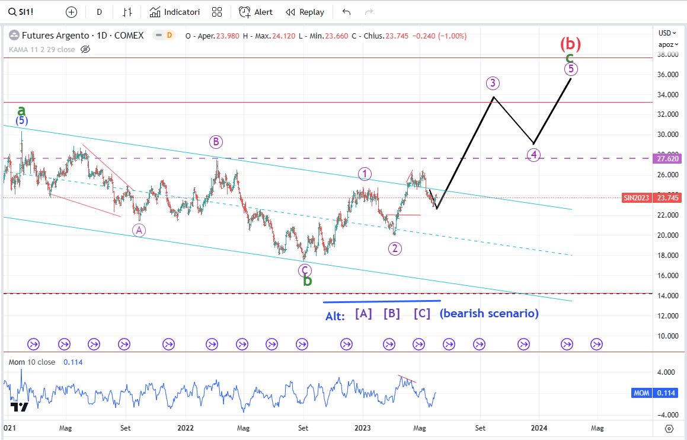Open chart settings gear in bottom corner
Image resolution: width=687 pixels, height=440 pixels.
pos(669,428)
